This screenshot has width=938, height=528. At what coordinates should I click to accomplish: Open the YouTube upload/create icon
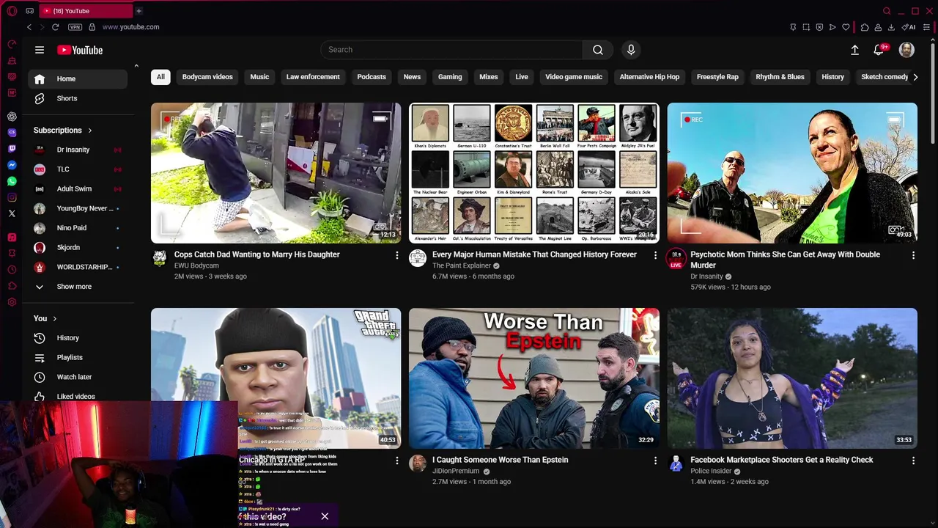pos(854,50)
